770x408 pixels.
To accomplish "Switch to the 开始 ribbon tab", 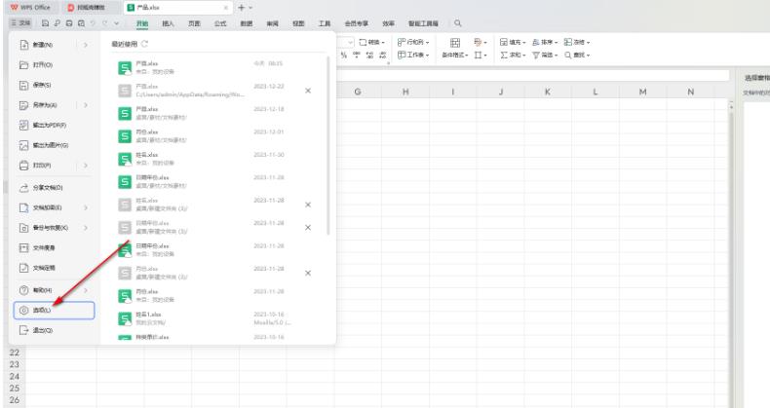I will click(142, 23).
